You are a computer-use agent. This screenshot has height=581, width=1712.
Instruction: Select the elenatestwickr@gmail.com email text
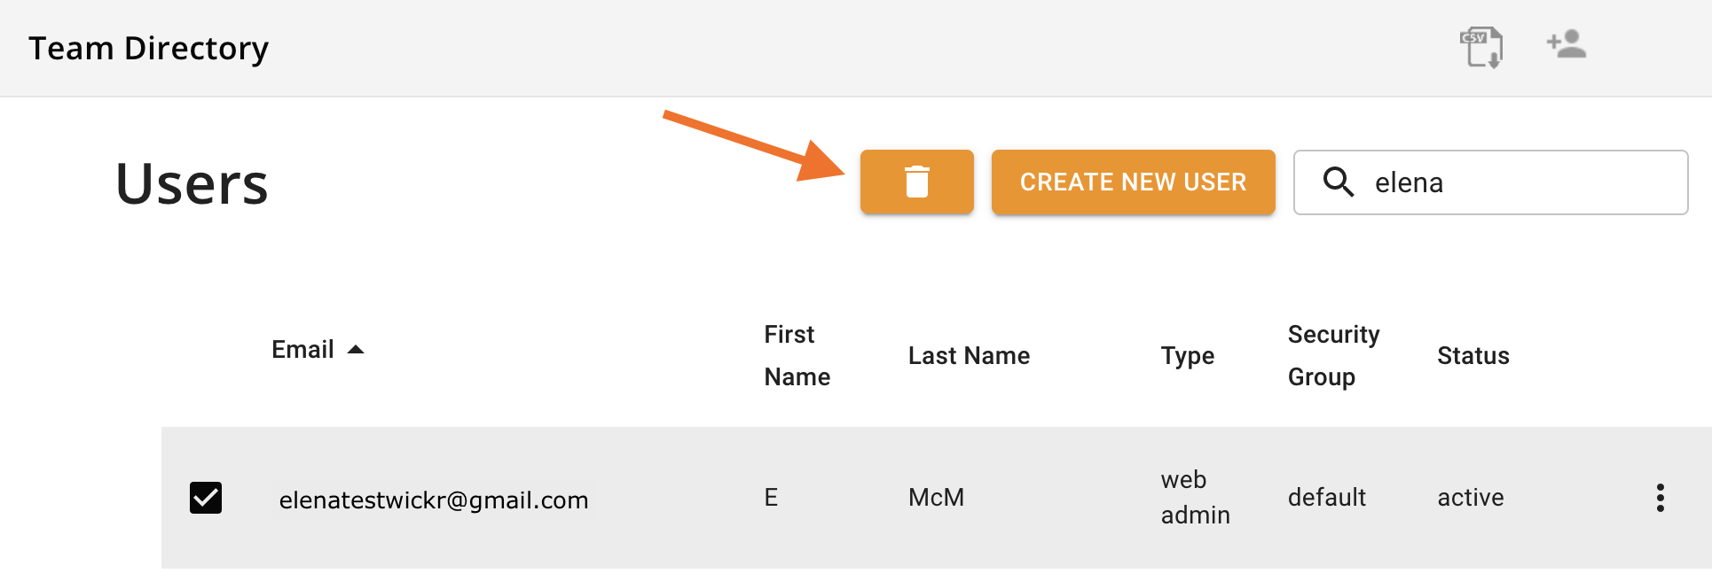(x=434, y=500)
